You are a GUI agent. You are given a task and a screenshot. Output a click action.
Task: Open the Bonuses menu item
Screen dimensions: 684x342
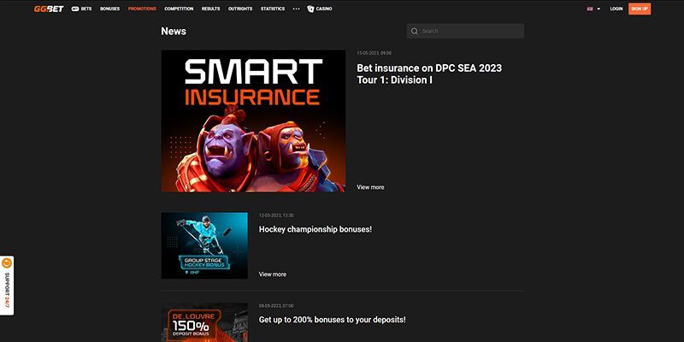pyautogui.click(x=109, y=9)
